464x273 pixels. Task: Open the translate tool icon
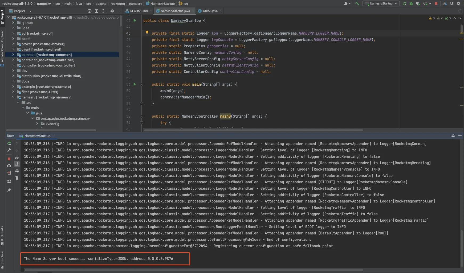(x=445, y=3)
